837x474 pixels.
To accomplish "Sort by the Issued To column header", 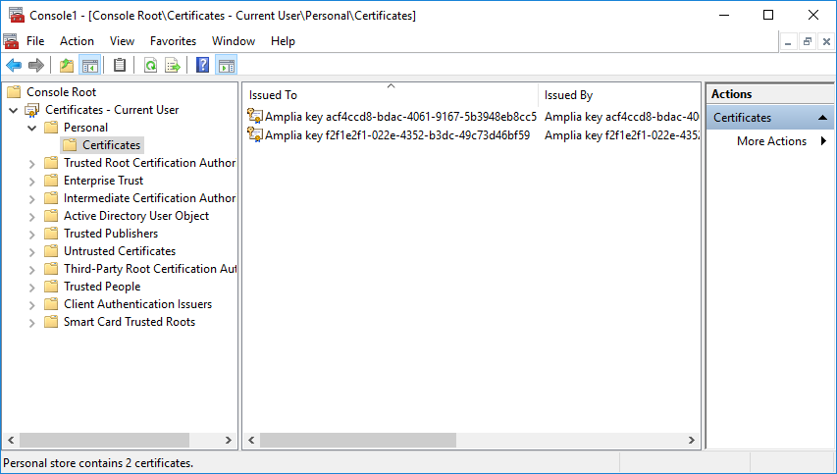I will coord(391,95).
